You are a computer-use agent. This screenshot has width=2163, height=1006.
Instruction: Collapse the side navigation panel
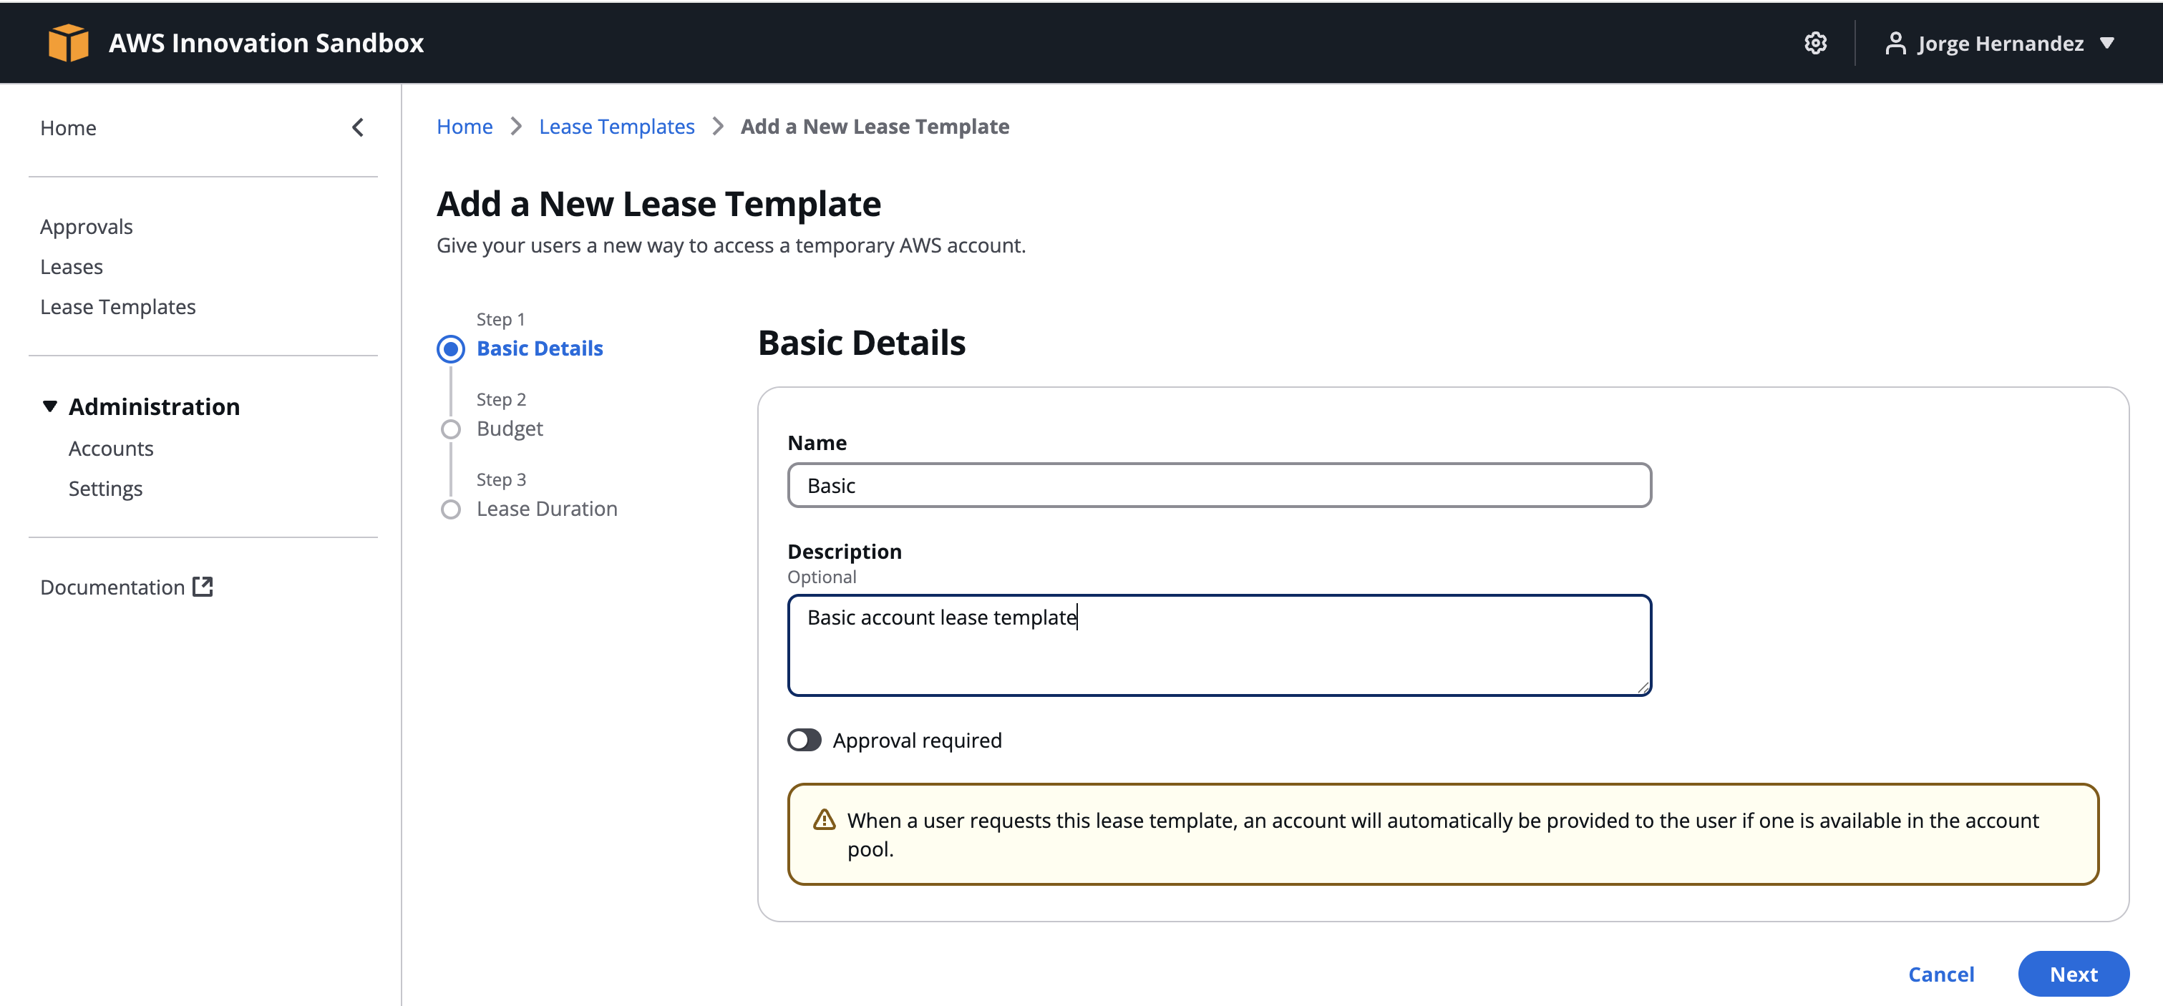358,127
